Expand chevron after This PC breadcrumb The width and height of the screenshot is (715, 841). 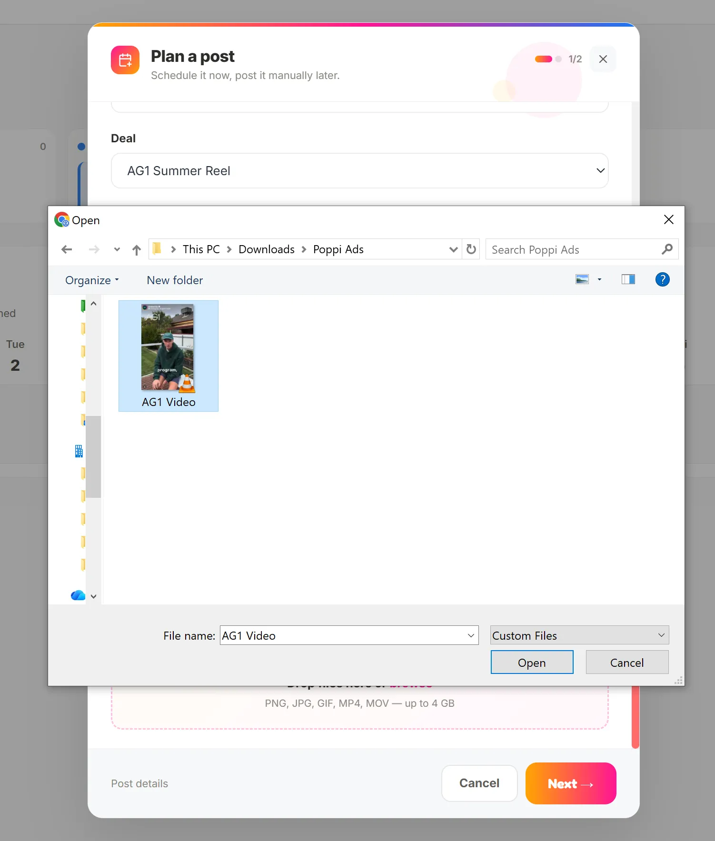tap(229, 249)
